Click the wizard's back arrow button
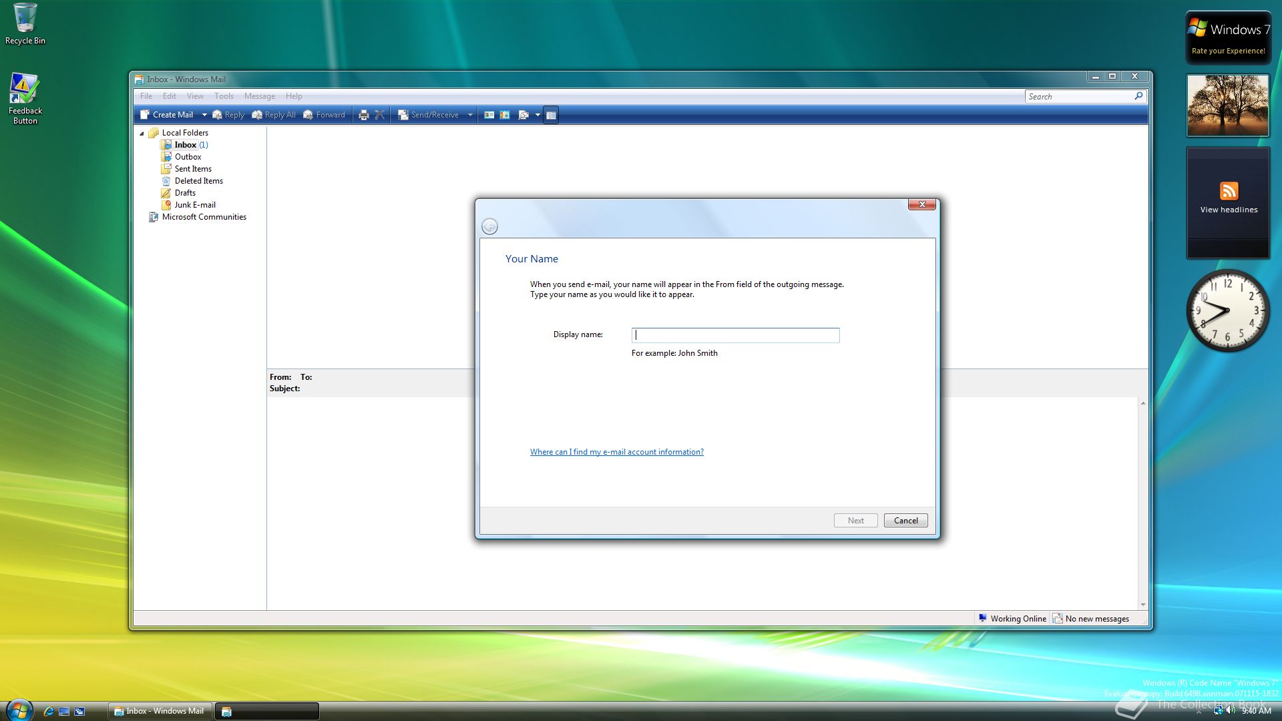The width and height of the screenshot is (1282, 721). coord(489,227)
